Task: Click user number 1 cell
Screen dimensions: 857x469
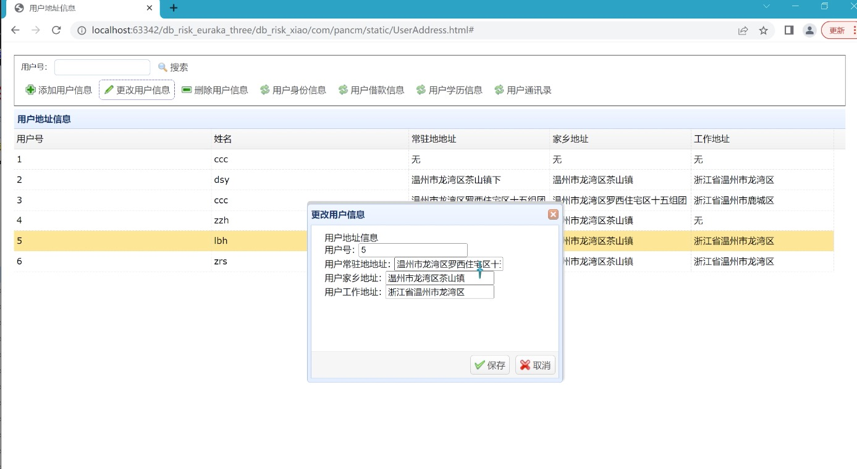Action: tap(112, 159)
